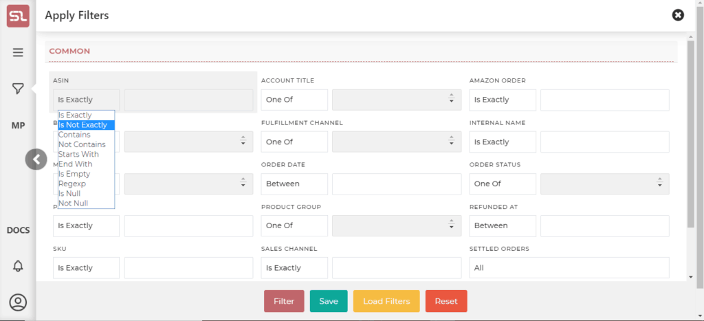Choose 'Regexp' option
Image resolution: width=704 pixels, height=321 pixels.
point(86,184)
